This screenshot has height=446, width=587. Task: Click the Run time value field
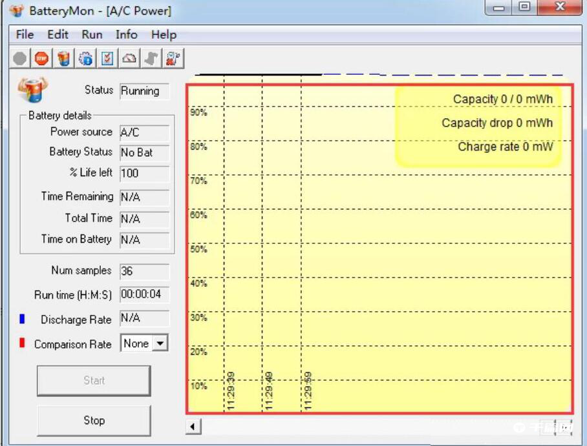click(x=144, y=295)
